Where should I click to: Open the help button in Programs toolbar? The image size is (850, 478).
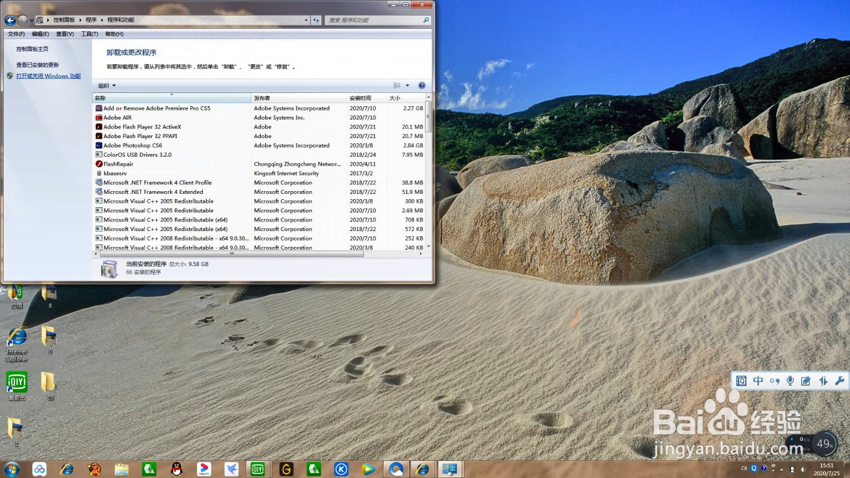tap(422, 86)
